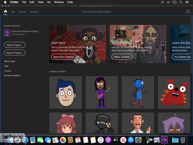The image size is (193, 145).
Task: Open Apple TV from the Dock
Action: tap(116, 140)
